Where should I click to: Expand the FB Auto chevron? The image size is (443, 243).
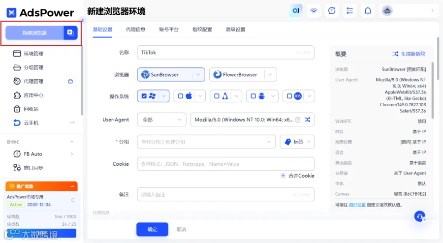pyautogui.click(x=72, y=154)
